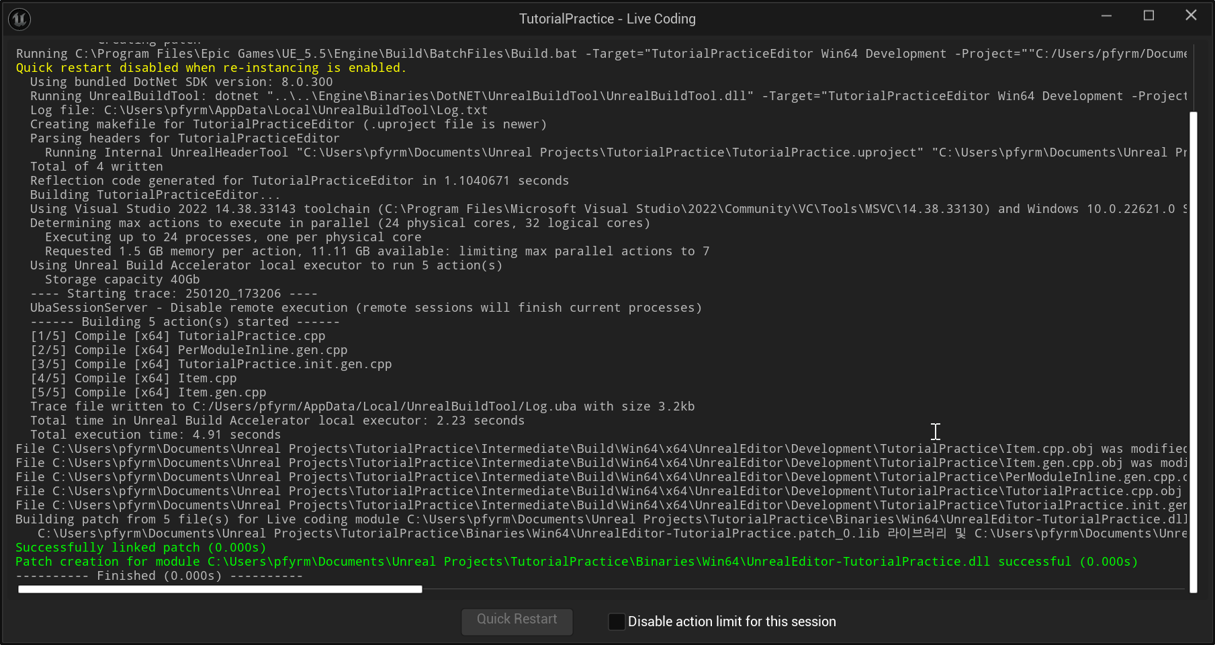The height and width of the screenshot is (645, 1215).
Task: Click the 'Patch creation for module' success line
Action: [576, 562]
